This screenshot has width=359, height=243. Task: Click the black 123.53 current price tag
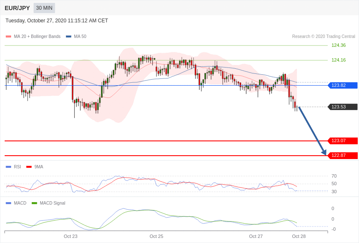click(x=343, y=107)
